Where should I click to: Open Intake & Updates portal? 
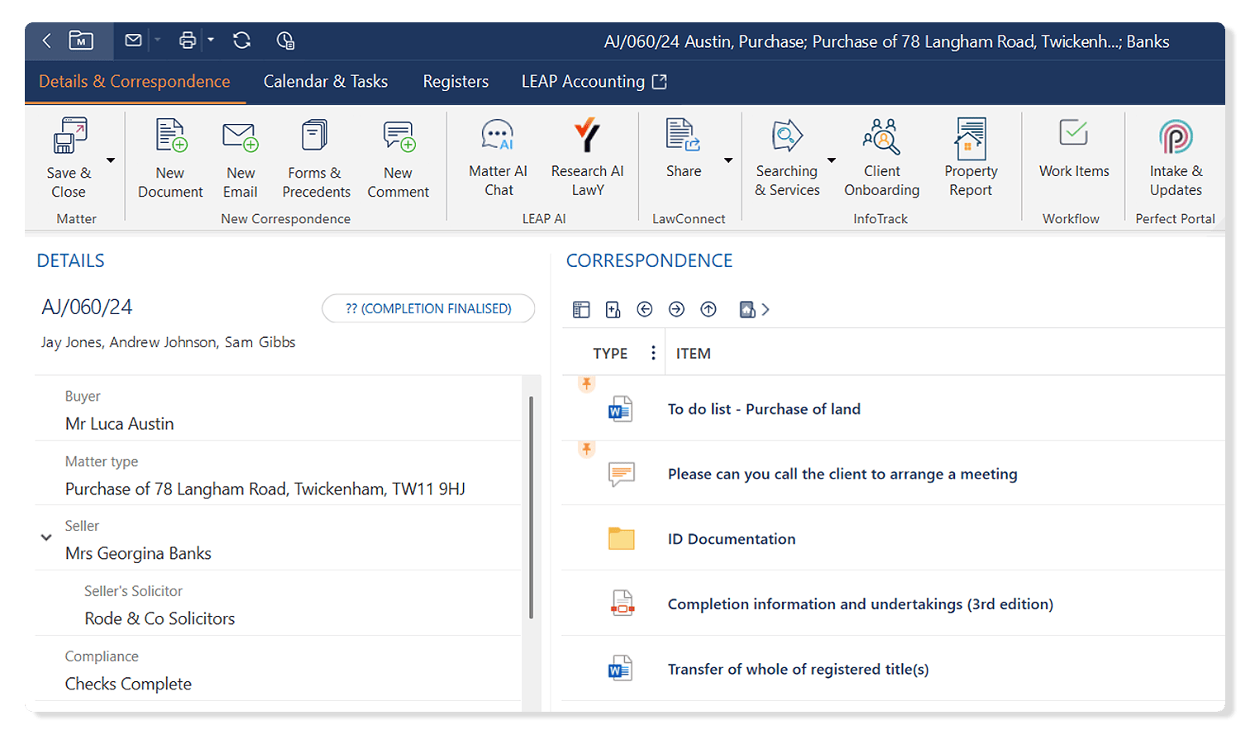(x=1176, y=157)
